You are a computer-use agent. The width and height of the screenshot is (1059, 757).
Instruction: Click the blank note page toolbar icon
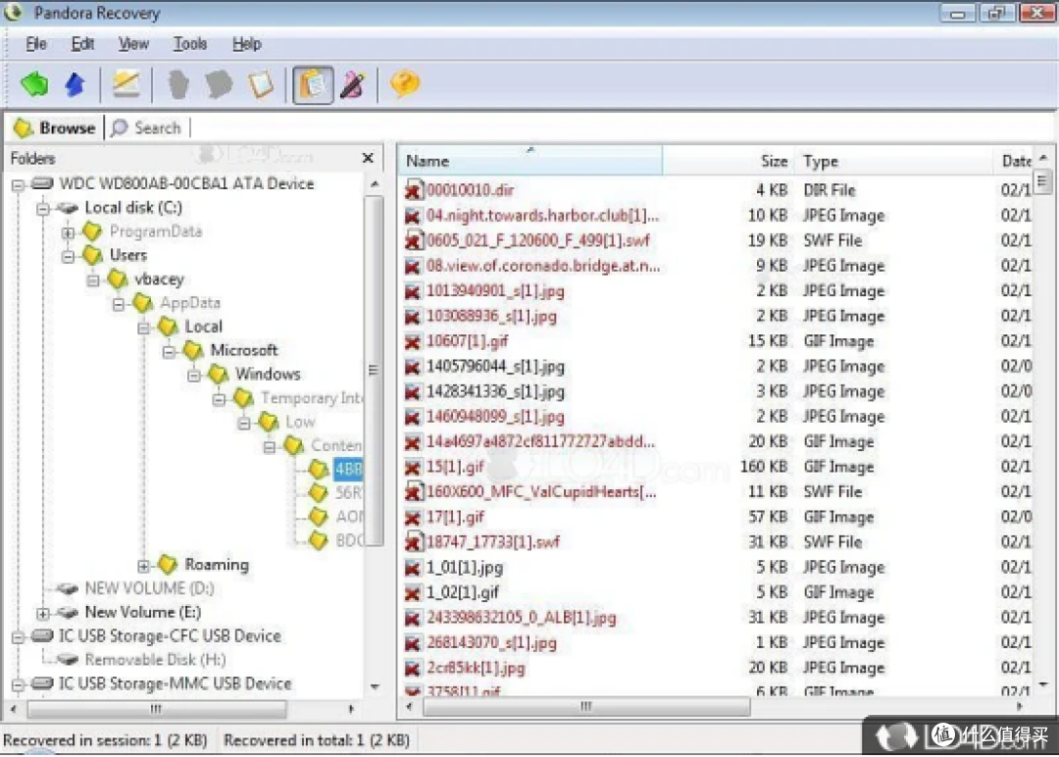click(x=262, y=84)
